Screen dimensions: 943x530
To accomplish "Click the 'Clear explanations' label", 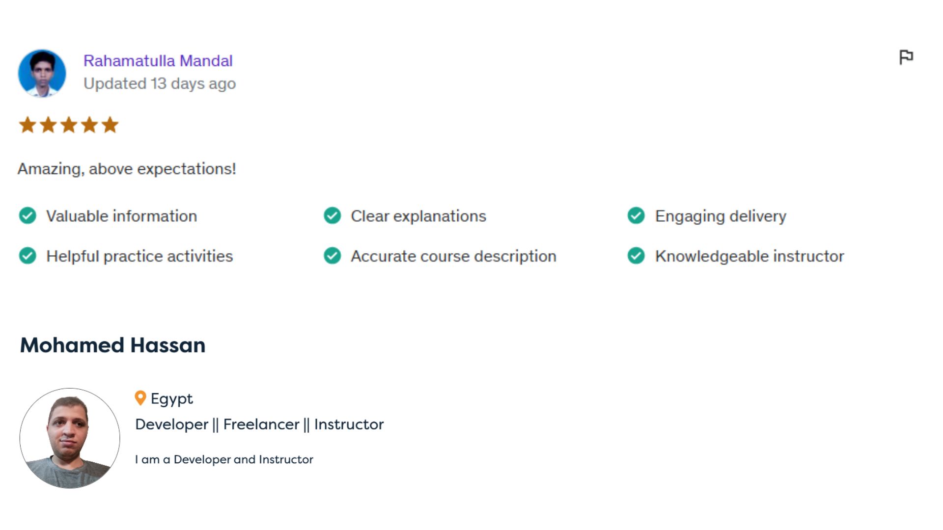I will click(x=418, y=216).
